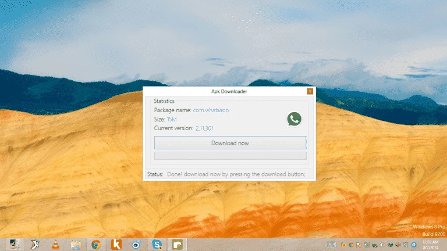The image size is (447, 251).
Task: Open File Explorer from taskbar
Action: pos(76,245)
